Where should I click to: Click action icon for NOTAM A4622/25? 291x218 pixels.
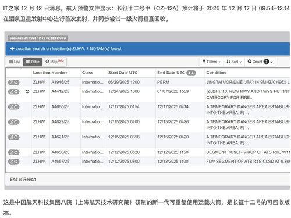click(14, 122)
